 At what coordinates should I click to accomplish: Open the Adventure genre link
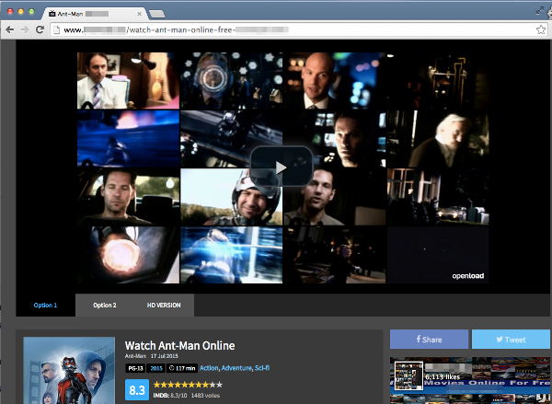pos(236,368)
